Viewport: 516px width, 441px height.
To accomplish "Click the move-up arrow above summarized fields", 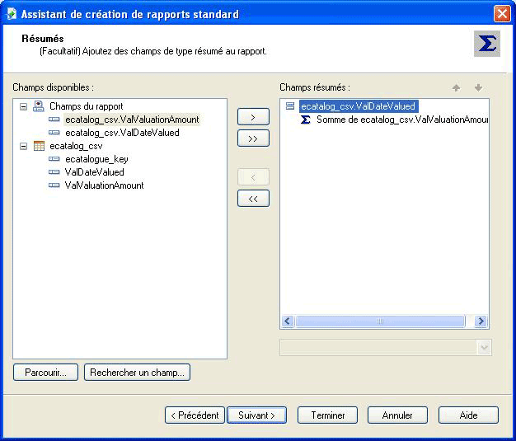I will coord(456,87).
